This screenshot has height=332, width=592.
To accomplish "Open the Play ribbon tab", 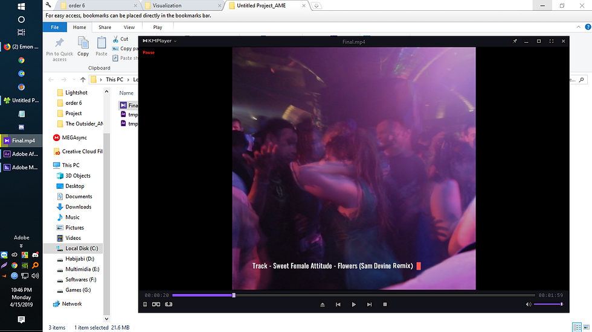I will (158, 27).
